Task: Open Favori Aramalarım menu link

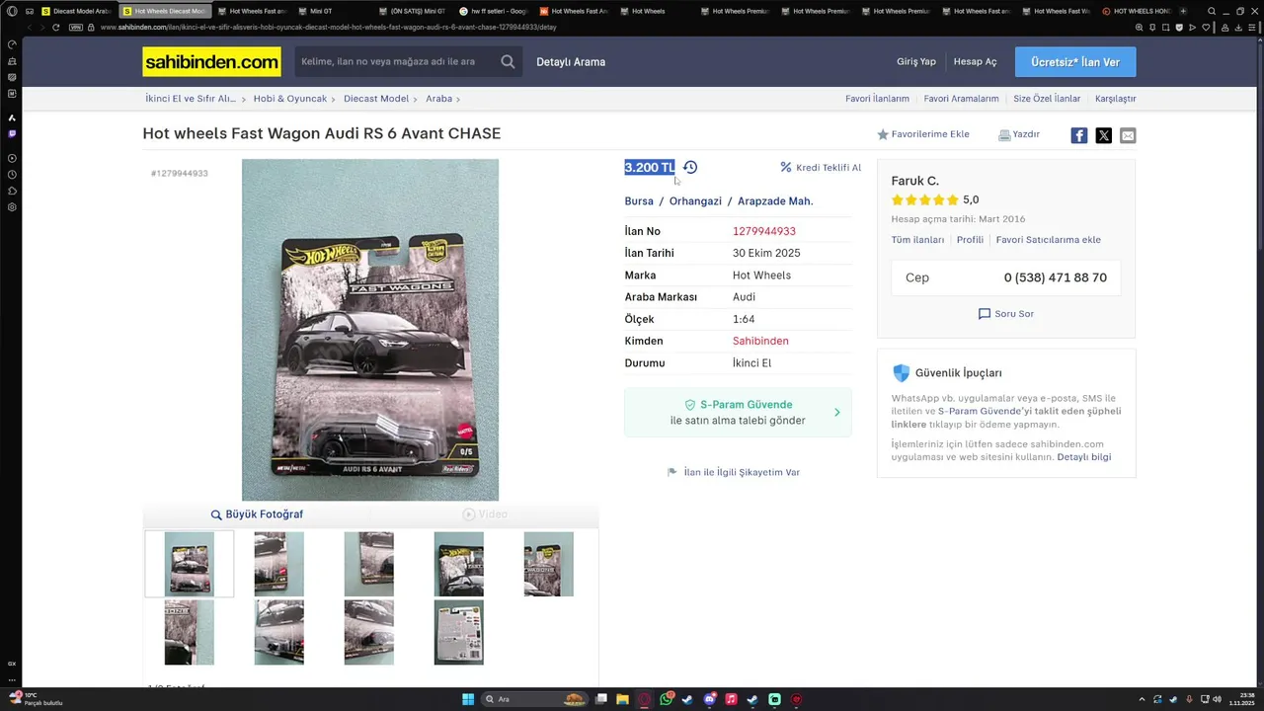Action: click(961, 99)
